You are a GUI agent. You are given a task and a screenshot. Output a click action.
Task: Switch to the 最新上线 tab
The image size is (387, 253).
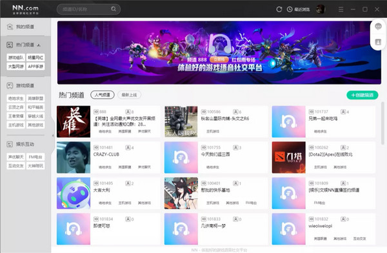pos(129,95)
